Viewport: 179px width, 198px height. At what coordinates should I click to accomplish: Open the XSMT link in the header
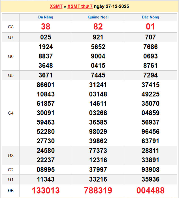click(56, 6)
